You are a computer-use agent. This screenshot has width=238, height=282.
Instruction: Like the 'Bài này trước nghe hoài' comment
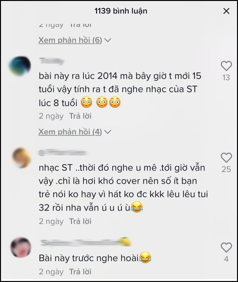click(226, 247)
